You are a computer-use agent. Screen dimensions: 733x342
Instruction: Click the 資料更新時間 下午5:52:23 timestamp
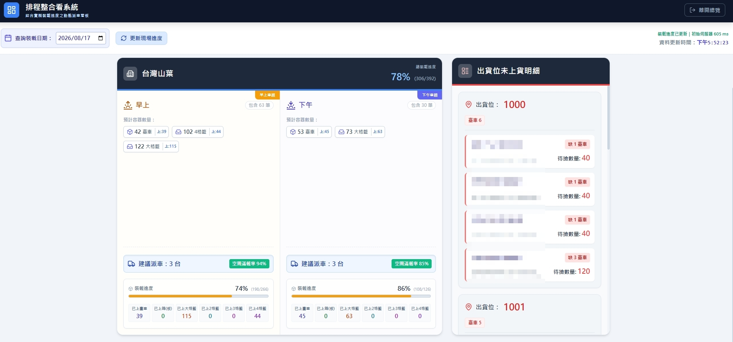tap(694, 42)
